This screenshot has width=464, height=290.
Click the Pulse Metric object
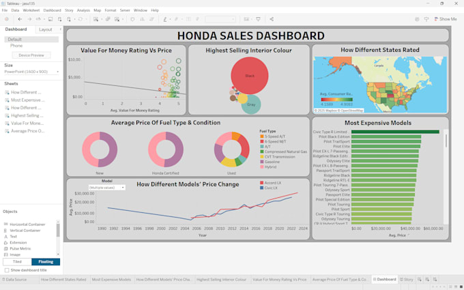[17, 248]
